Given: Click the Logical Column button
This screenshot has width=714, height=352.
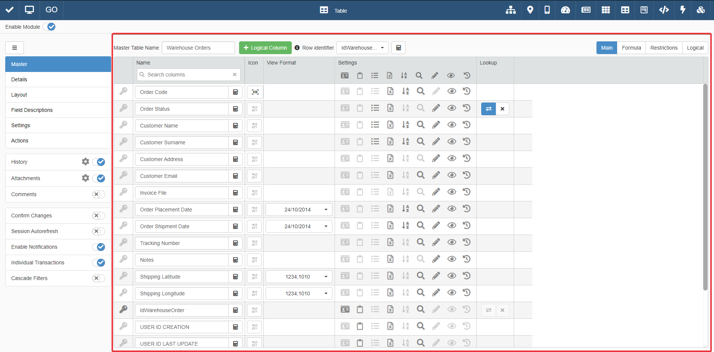Looking at the screenshot, I should coord(265,48).
